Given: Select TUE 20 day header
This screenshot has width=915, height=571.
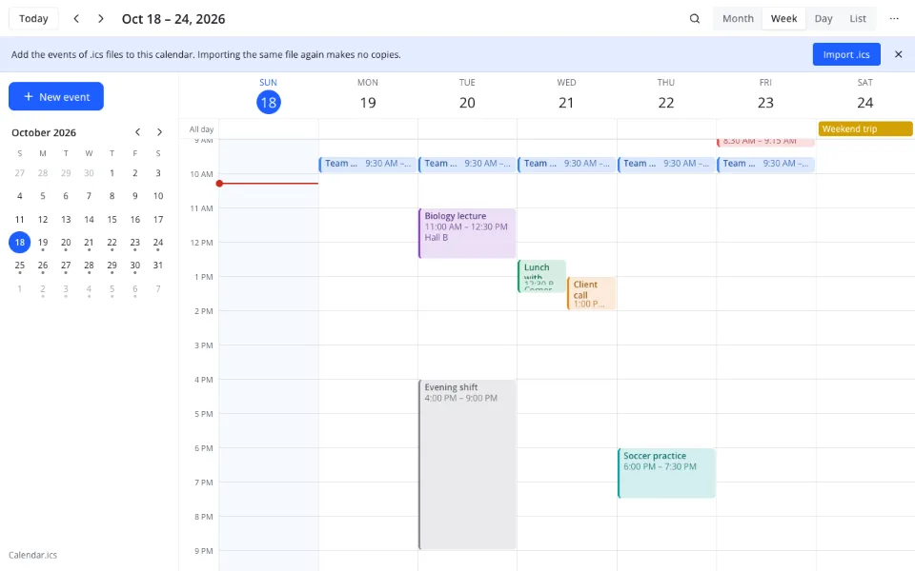Looking at the screenshot, I should click(467, 96).
